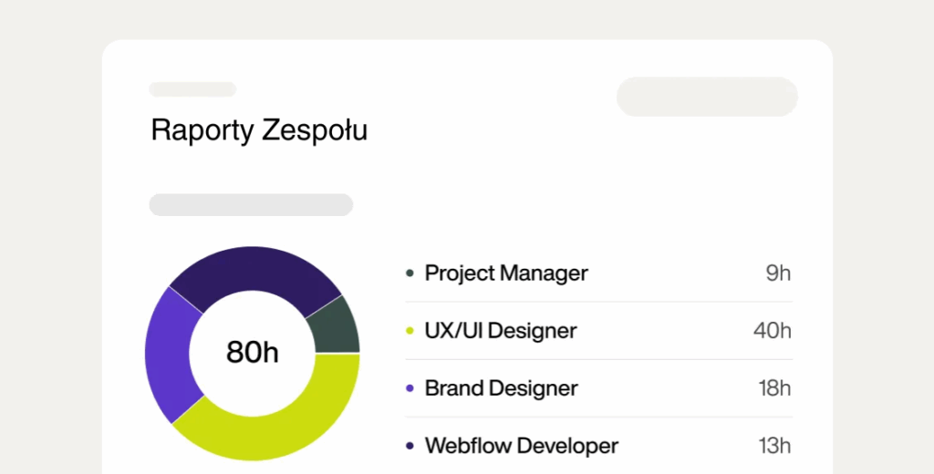
Task: Click the navy dot beside Webflow Developer
Action: click(410, 446)
